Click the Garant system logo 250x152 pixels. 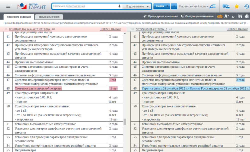coord(31,6)
